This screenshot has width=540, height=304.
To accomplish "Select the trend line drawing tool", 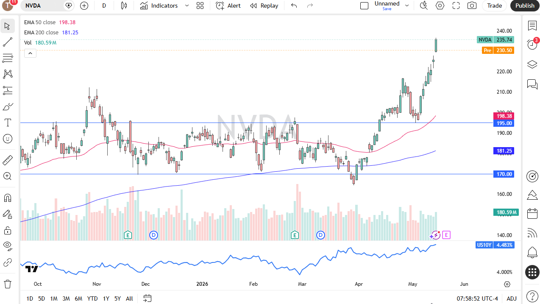I will tap(7, 42).
